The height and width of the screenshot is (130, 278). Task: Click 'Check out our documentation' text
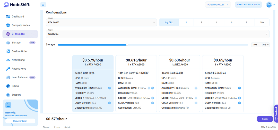click(x=16, y=116)
